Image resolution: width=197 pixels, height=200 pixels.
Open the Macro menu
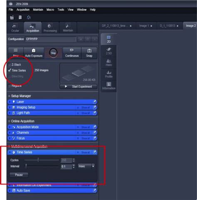pos(50,10)
